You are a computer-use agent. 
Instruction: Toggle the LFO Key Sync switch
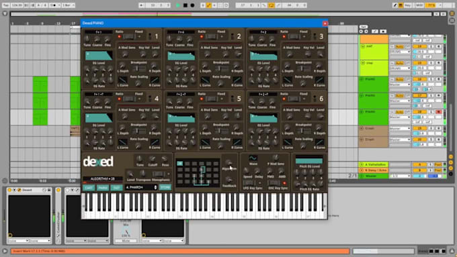(x=249, y=183)
